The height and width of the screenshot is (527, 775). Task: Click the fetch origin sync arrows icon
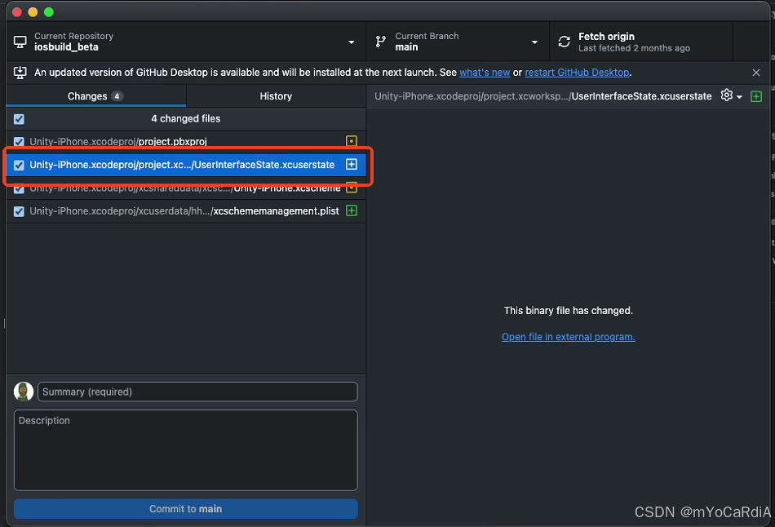pyautogui.click(x=564, y=42)
